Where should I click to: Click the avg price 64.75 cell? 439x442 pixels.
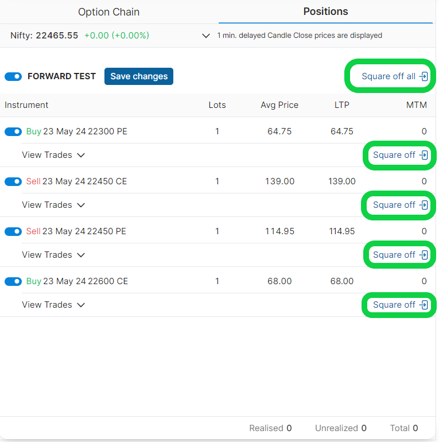(279, 131)
